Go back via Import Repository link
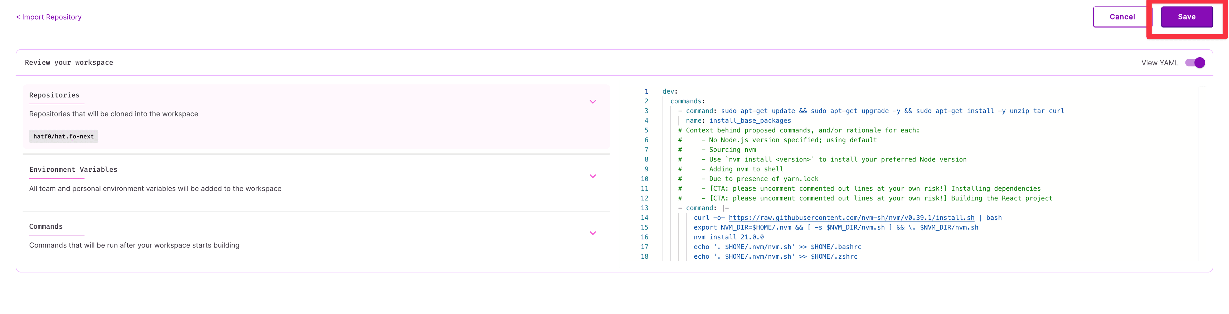Screen dimensions: 1229x314 pos(49,17)
